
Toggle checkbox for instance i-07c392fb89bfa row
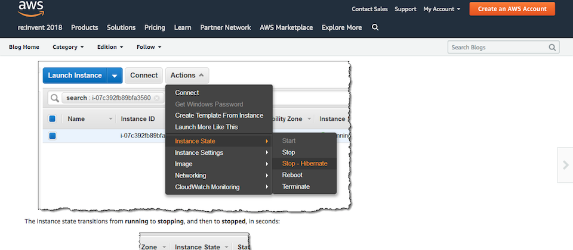53,136
